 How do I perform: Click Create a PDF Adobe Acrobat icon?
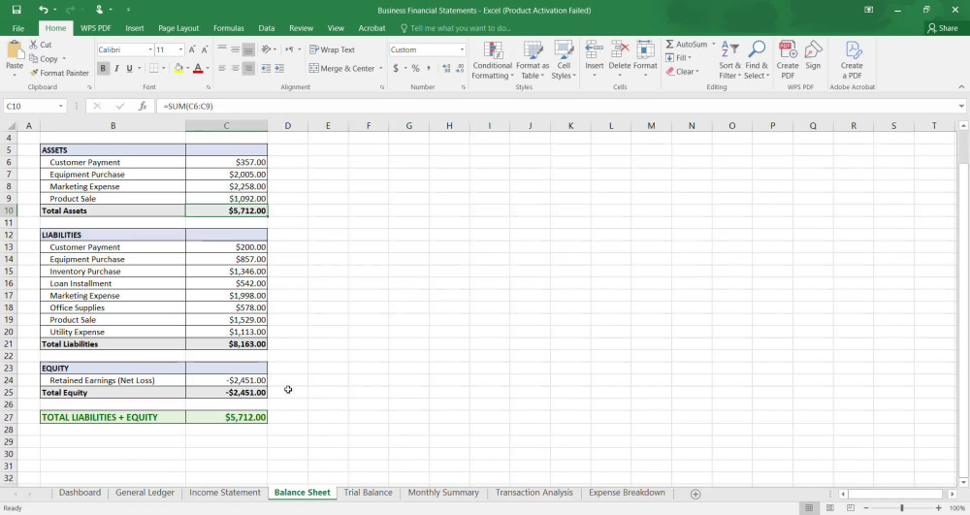tap(852, 50)
